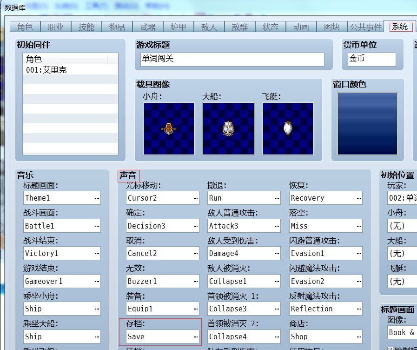417x350 pixels.
Task: Open the 窗口颜色 color picker
Action: coord(368,124)
